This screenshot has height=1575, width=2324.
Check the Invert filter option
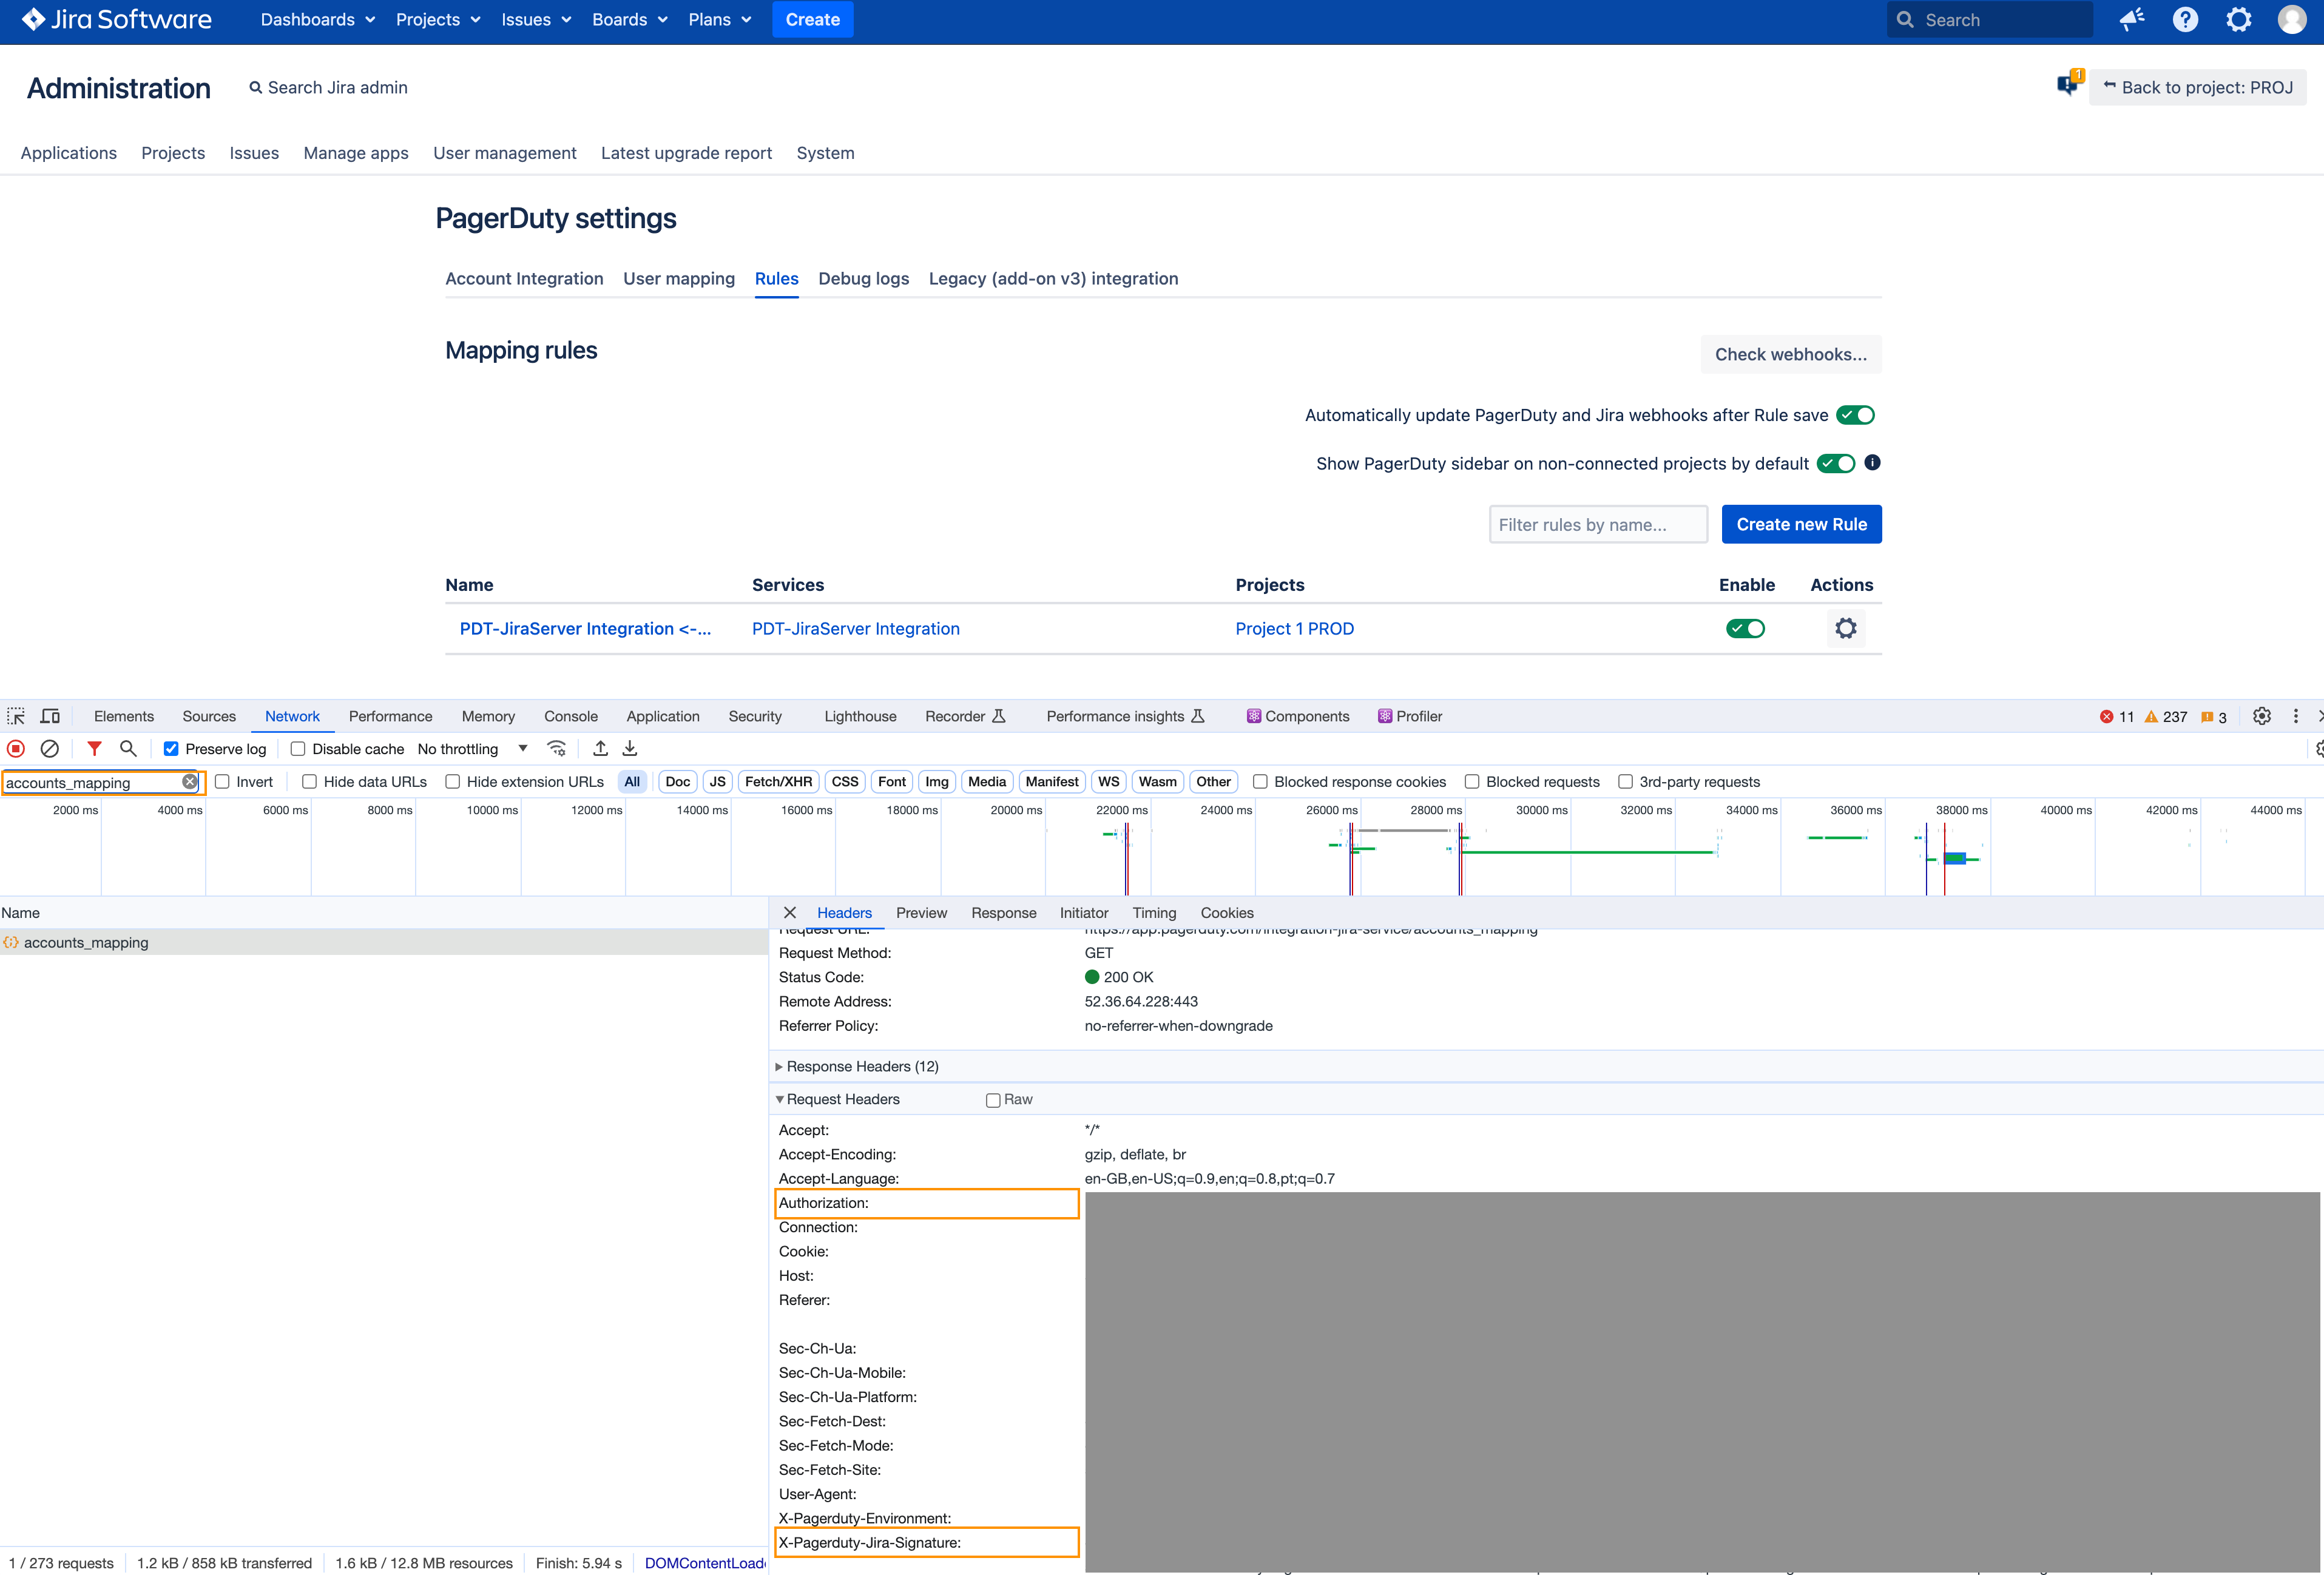pyautogui.click(x=222, y=782)
